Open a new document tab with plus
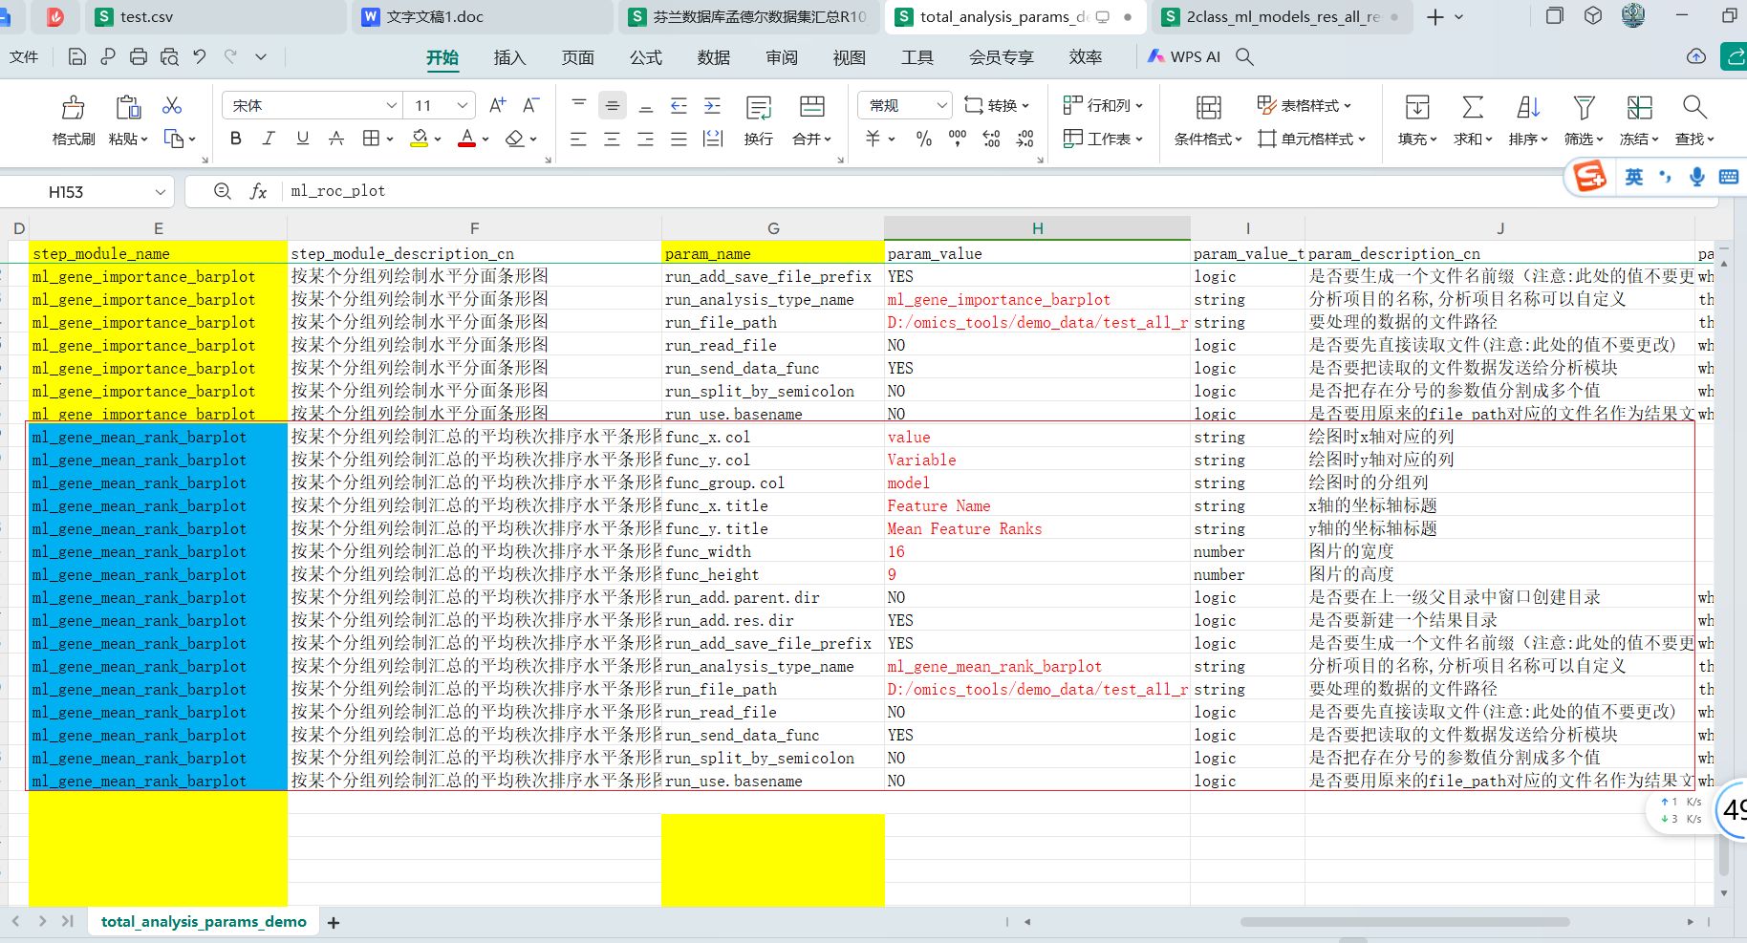Screen dimensions: 1747x943 (x=1434, y=17)
